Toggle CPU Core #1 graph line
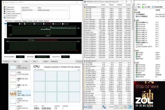The image size is (165, 110). [x=25, y=24]
